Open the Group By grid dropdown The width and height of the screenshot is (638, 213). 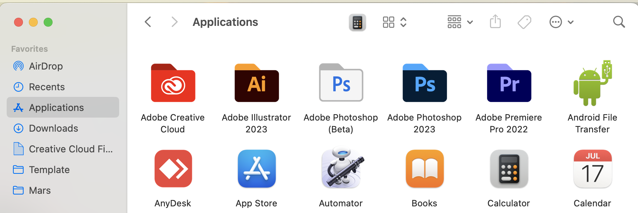(460, 22)
